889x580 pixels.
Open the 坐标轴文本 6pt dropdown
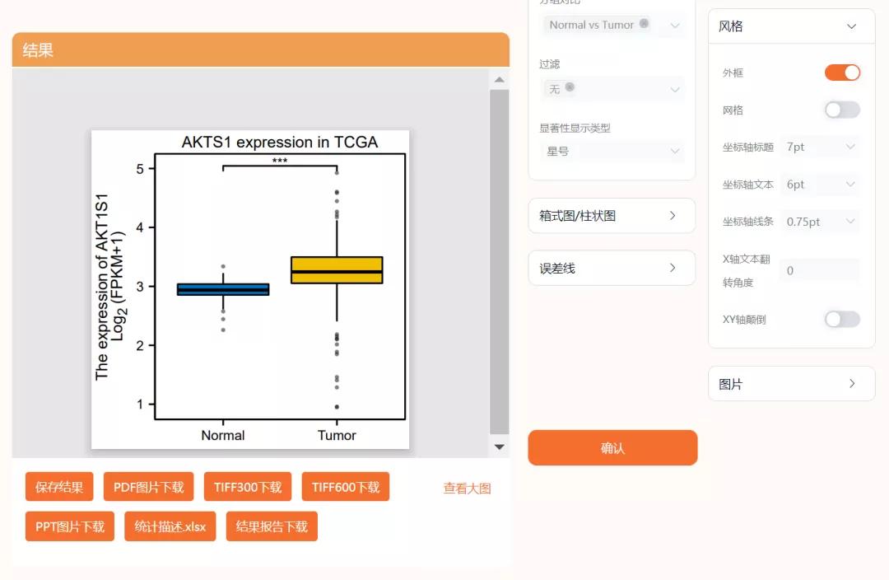point(820,184)
